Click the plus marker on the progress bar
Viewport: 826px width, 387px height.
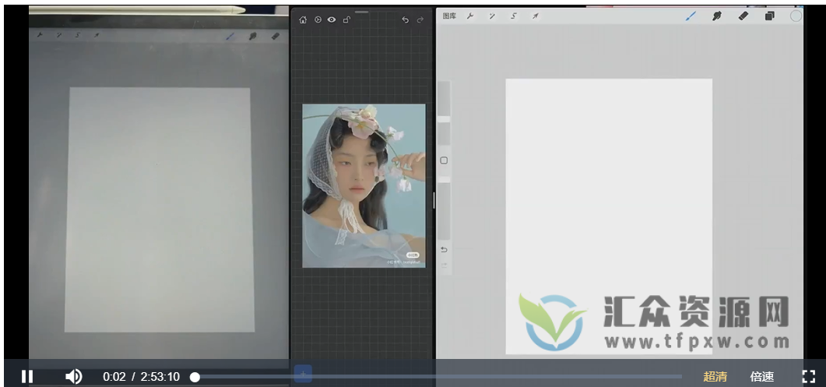point(303,374)
